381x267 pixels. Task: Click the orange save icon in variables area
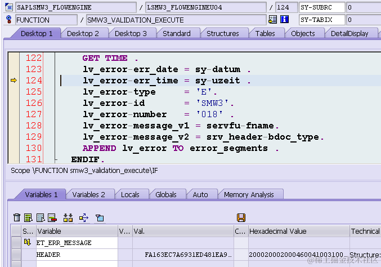tap(241, 217)
